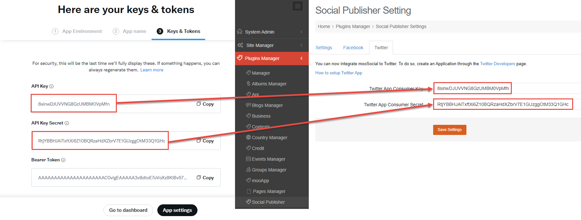Click the Bearer Token info icon
Screen dimensions: 581x220
click(63, 160)
